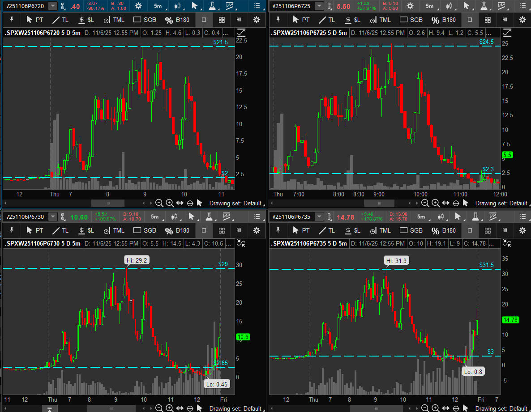This screenshot has height=412, width=531.
Task: Zoom out on the P6725 chart
Action: pos(425,203)
